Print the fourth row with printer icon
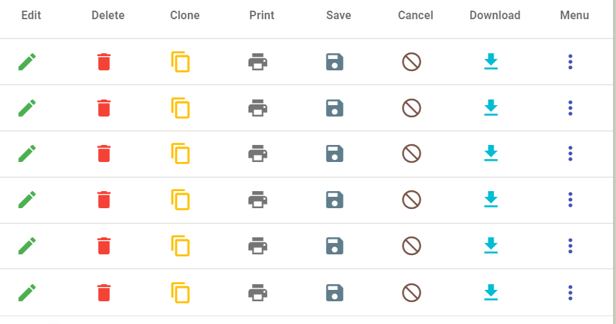Screen dimensions: 616x324 [258, 200]
